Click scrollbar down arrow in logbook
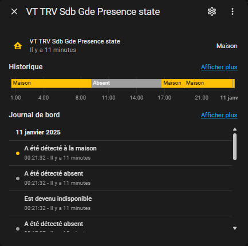The width and height of the screenshot is (248, 246). click(x=235, y=228)
